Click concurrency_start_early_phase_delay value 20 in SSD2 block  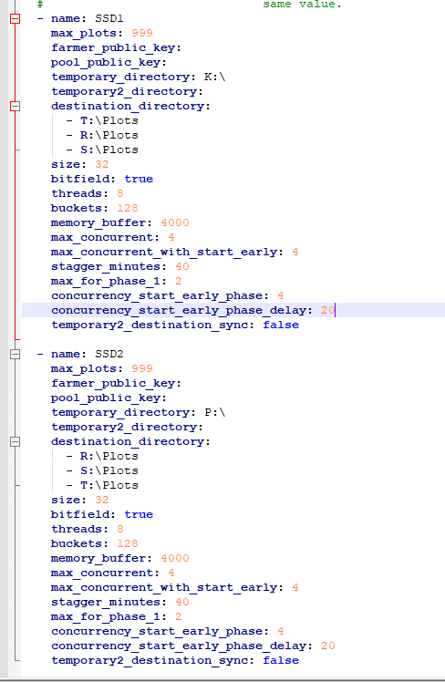coord(328,646)
